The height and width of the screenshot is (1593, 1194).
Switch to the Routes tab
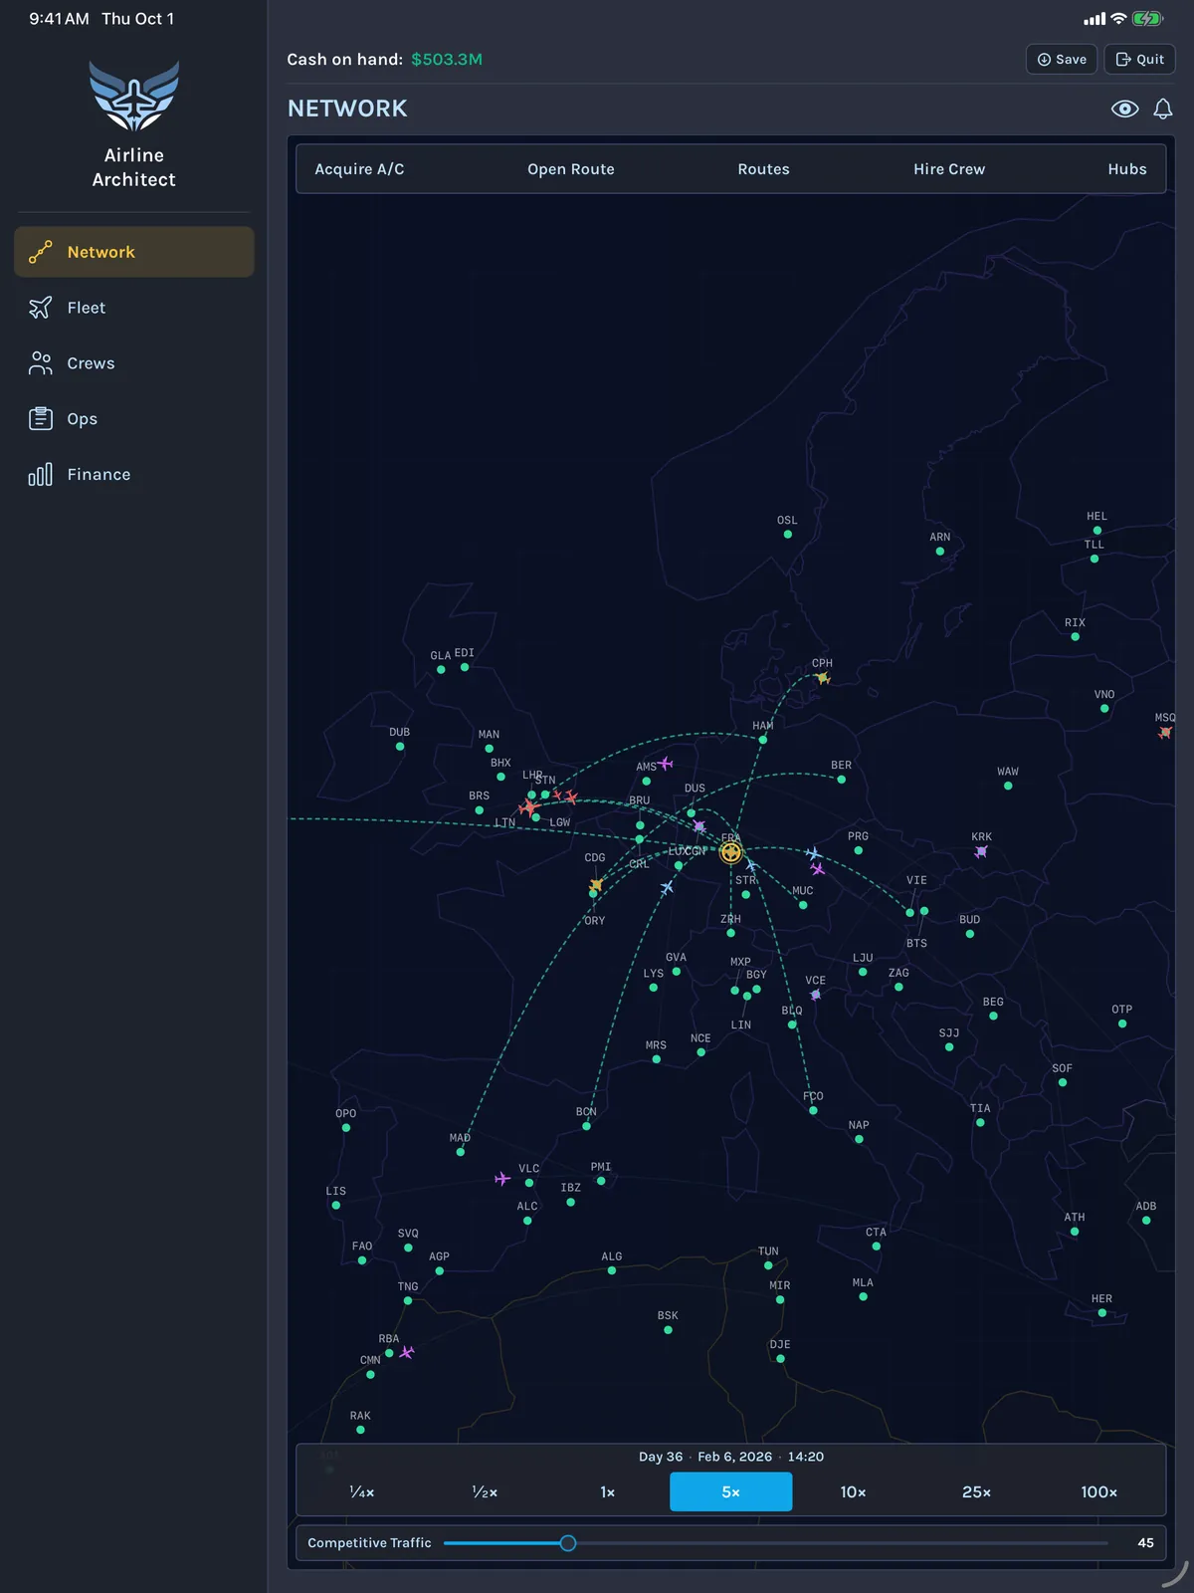pos(764,169)
